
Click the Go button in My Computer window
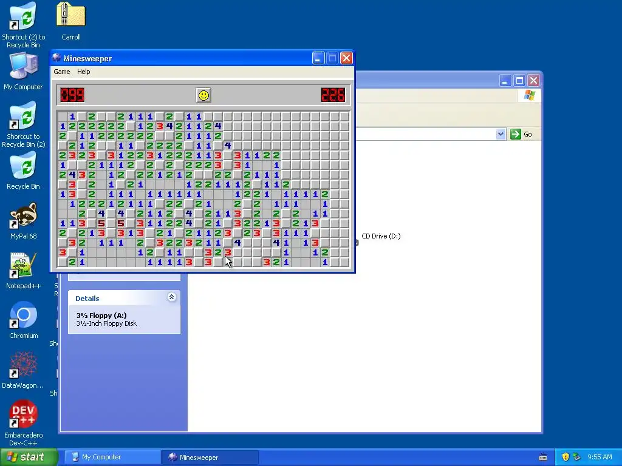point(521,134)
